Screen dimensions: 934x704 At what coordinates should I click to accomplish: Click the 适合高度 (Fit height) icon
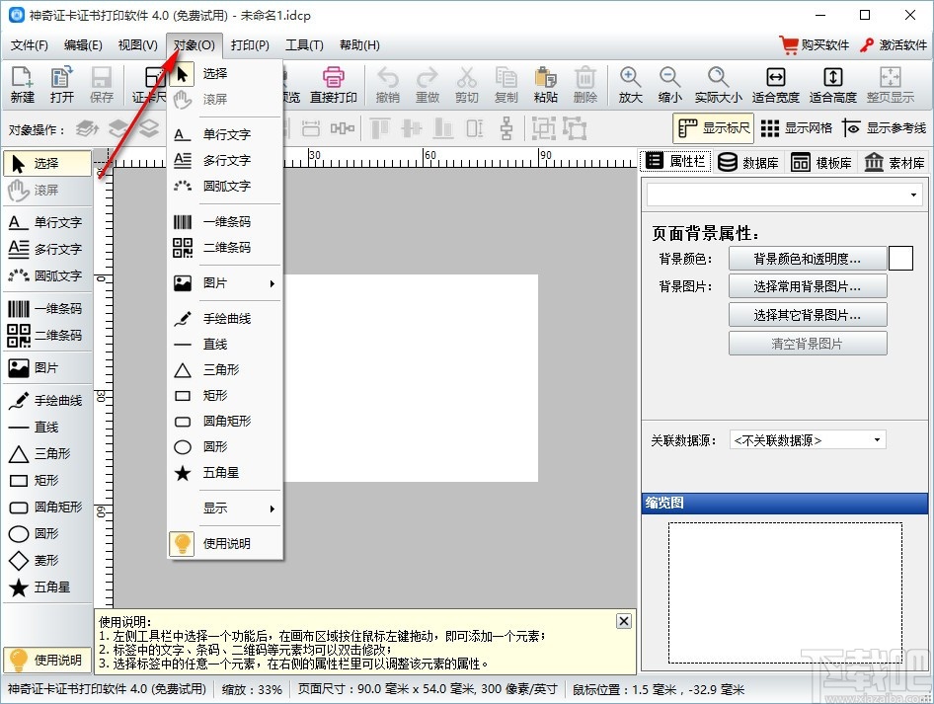832,84
